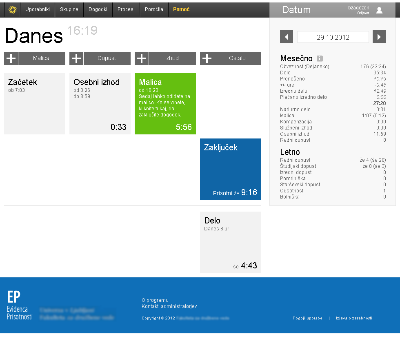Open the Poročila menu
The width and height of the screenshot is (400, 337).
pyautogui.click(x=154, y=9)
